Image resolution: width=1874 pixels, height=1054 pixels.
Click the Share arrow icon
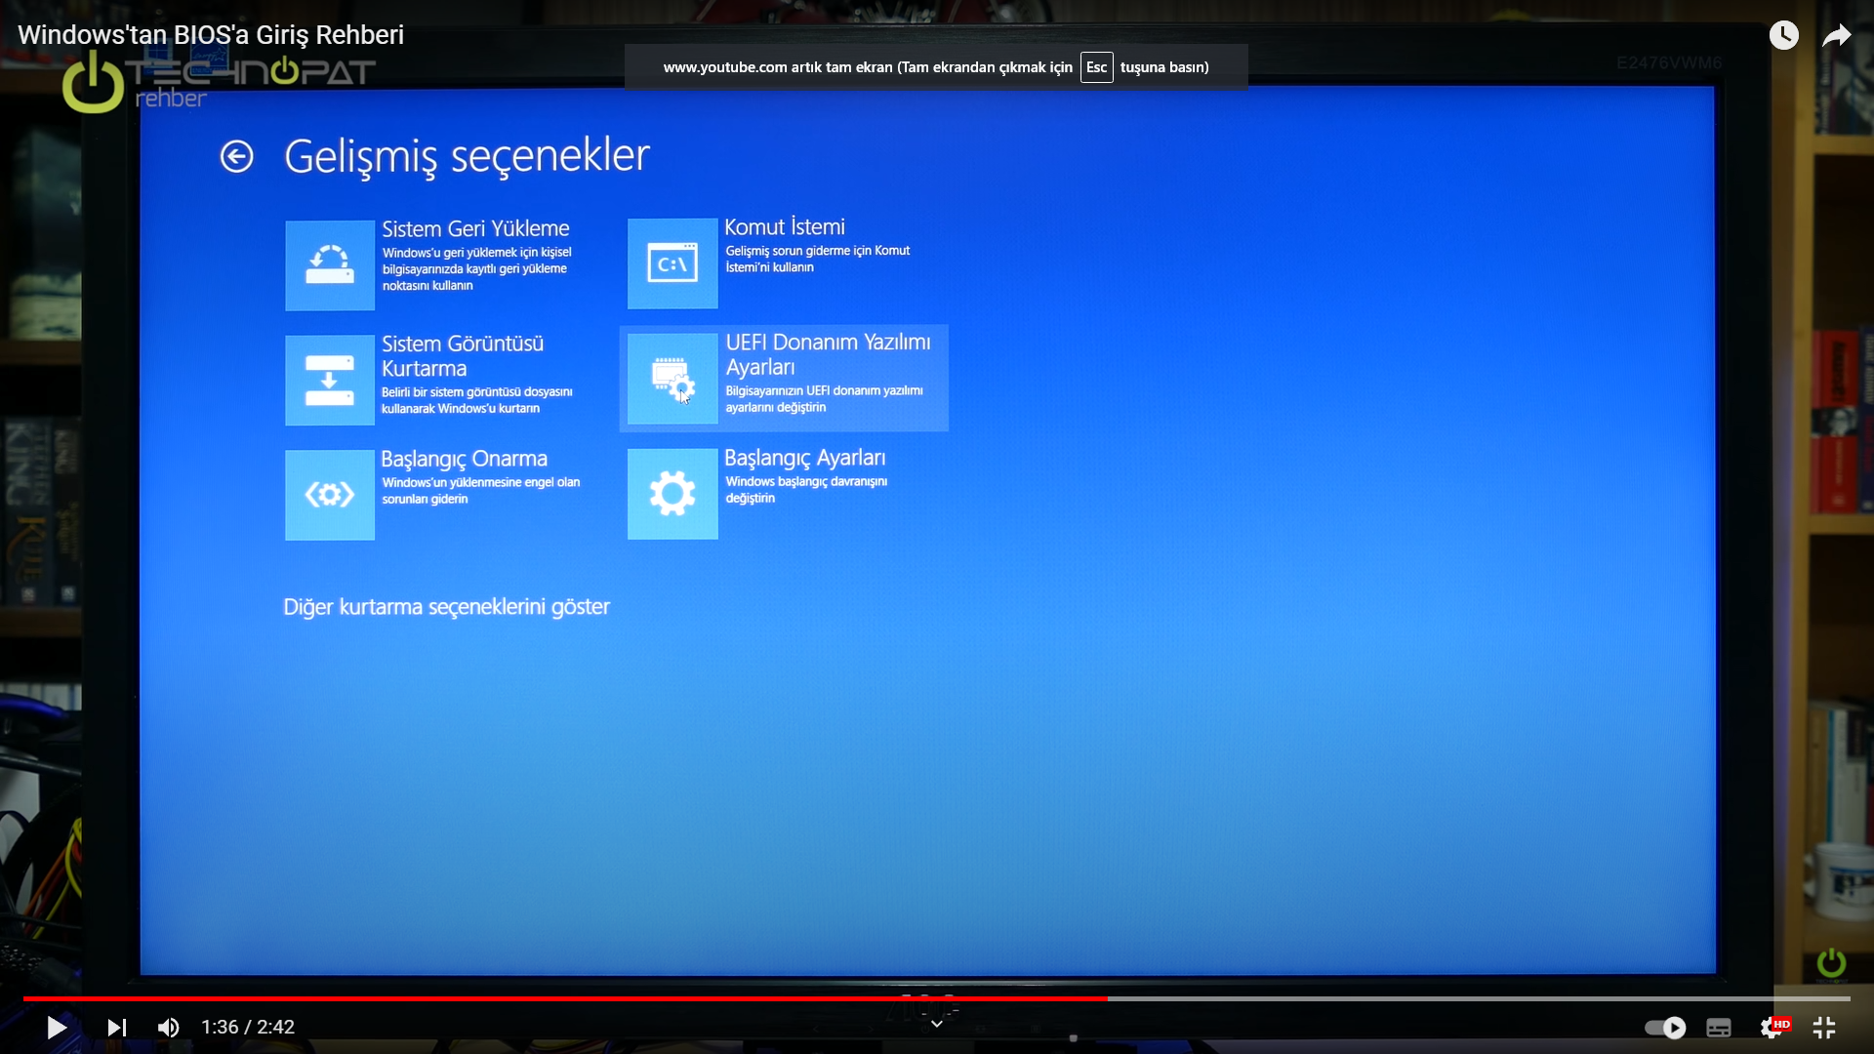(1836, 36)
